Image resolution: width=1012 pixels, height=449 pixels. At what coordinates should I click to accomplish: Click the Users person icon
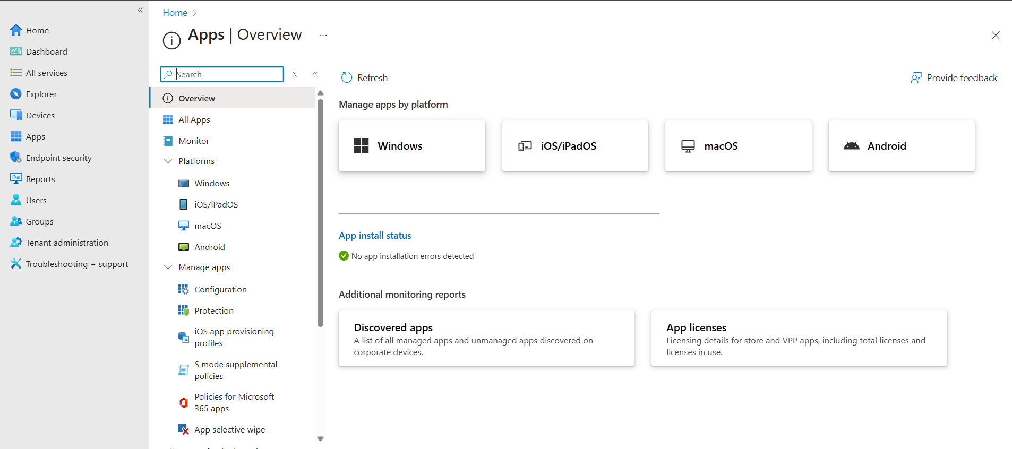point(16,200)
